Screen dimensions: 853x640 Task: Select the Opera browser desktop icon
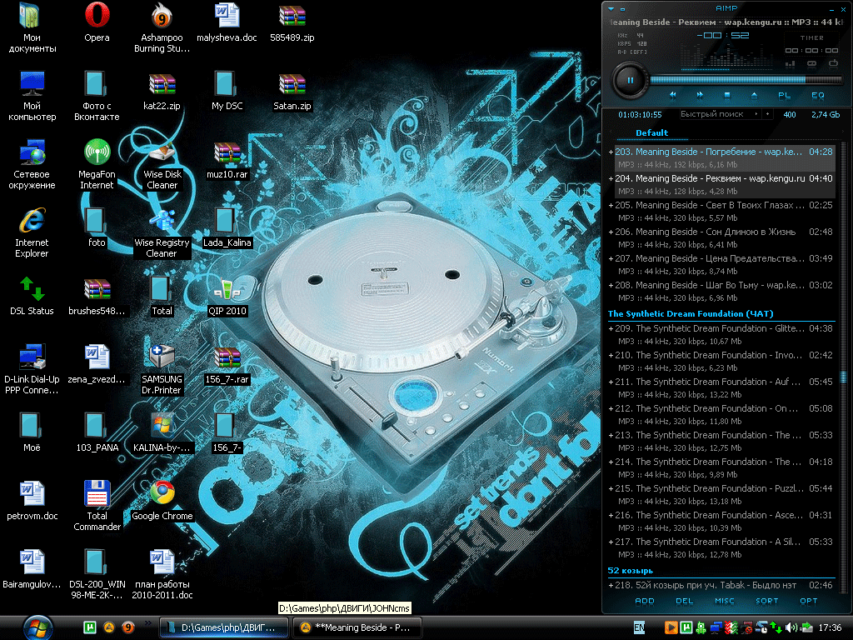[97, 16]
